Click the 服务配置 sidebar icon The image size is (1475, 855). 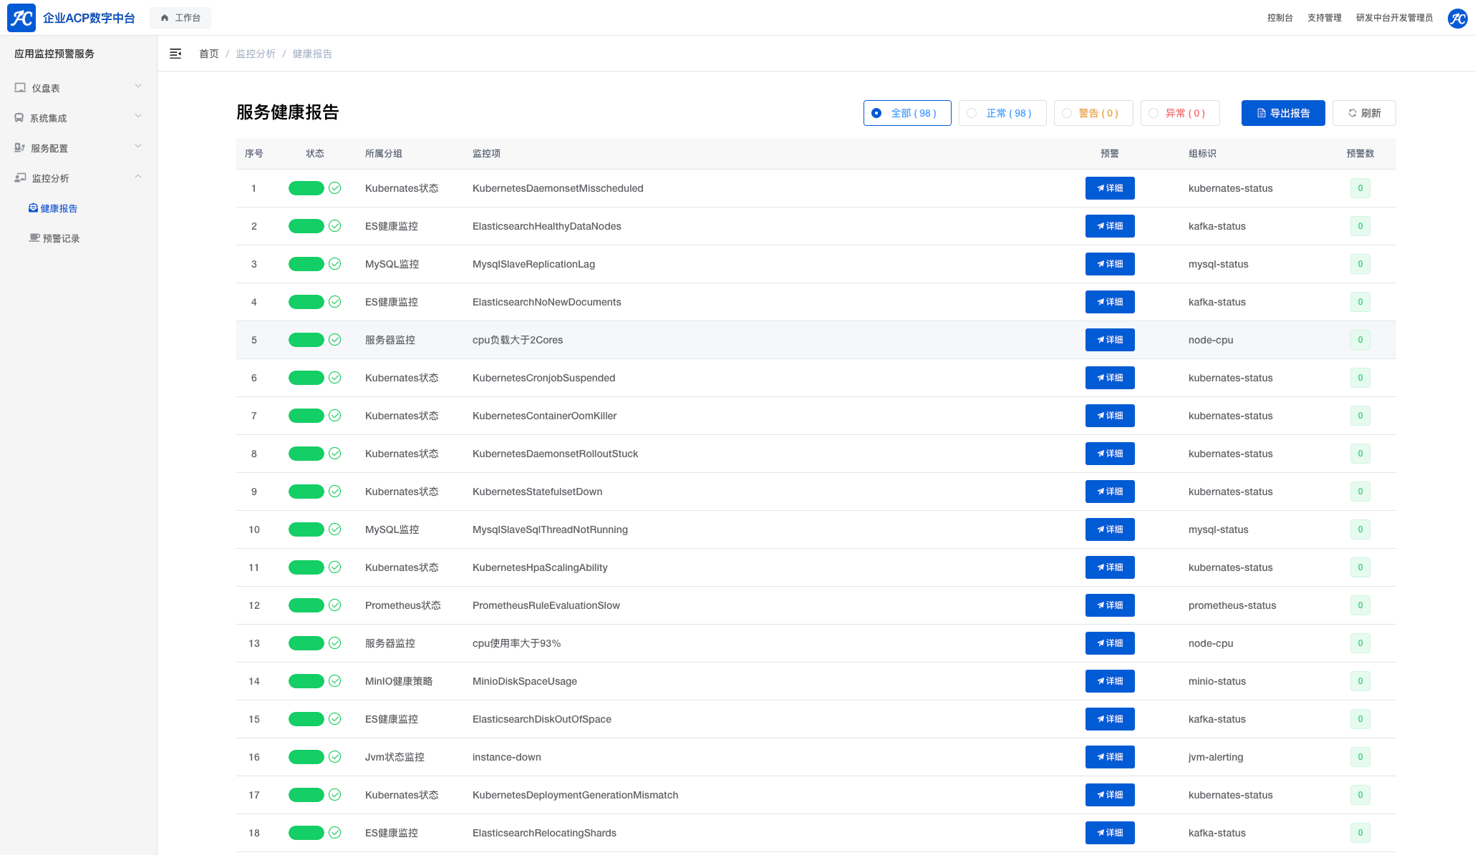tap(20, 148)
